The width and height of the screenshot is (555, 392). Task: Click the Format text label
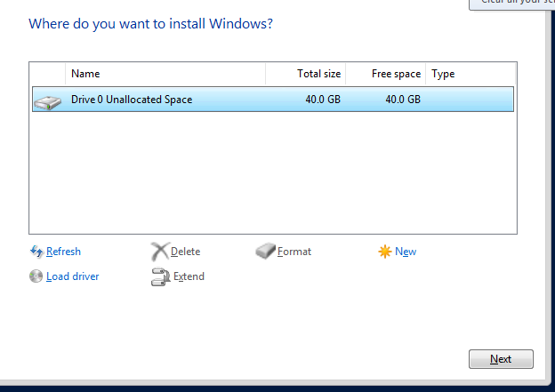pos(294,252)
